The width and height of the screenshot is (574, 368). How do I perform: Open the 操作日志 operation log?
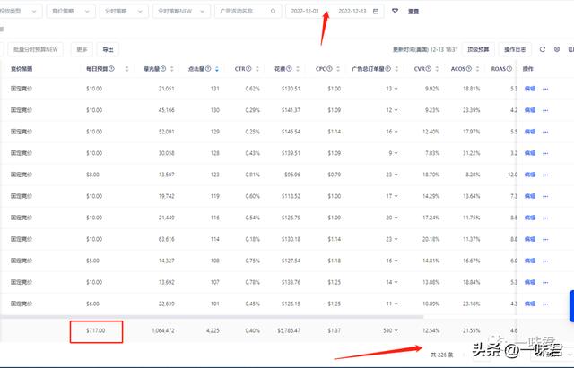click(x=515, y=49)
